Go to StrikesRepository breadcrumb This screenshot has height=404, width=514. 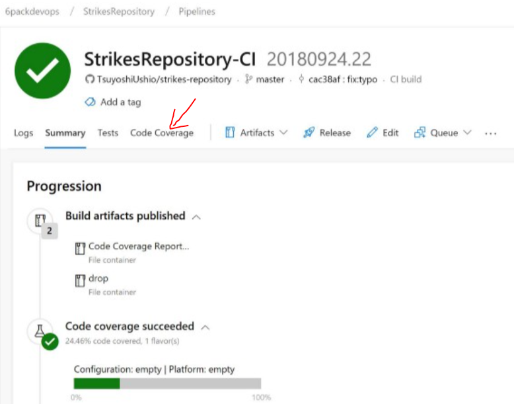[x=119, y=11]
